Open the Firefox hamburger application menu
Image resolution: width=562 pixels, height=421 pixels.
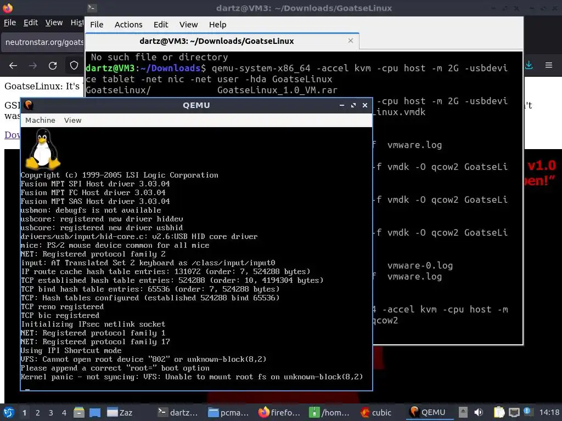(549, 65)
